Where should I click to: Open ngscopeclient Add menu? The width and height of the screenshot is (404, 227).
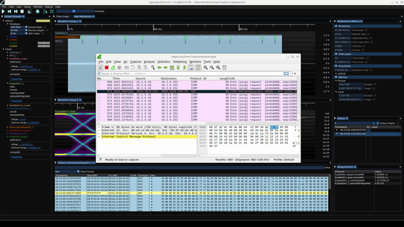pos(19,7)
